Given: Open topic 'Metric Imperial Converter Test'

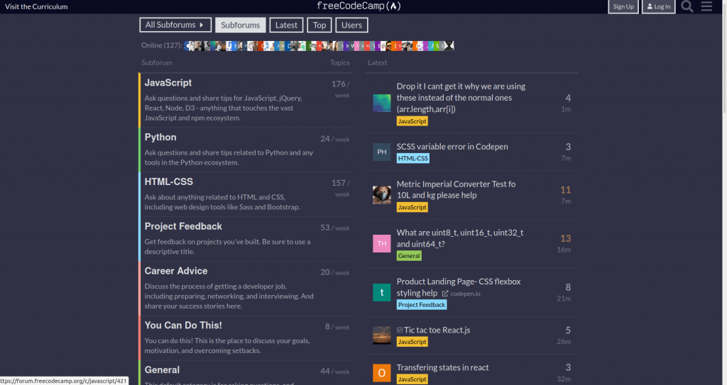Looking at the screenshot, I should pyautogui.click(x=456, y=189).
